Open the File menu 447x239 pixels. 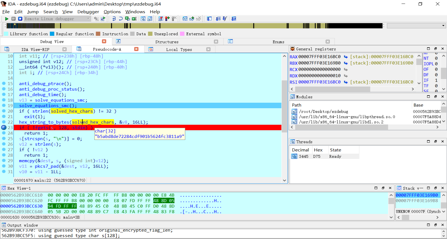6,12
